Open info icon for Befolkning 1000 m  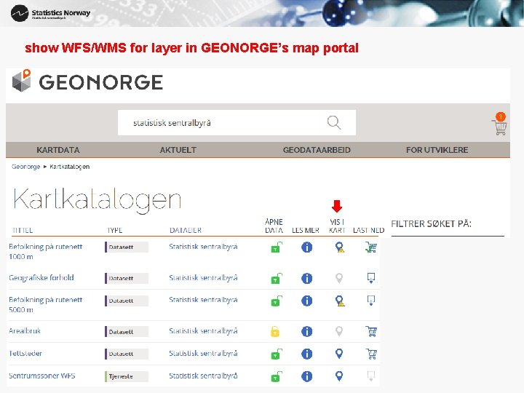click(306, 247)
